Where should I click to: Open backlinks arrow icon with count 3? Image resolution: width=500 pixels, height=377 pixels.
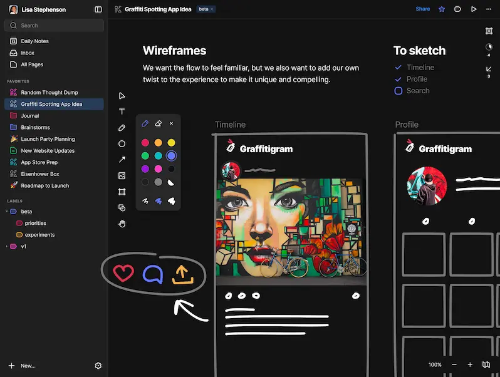489,69
